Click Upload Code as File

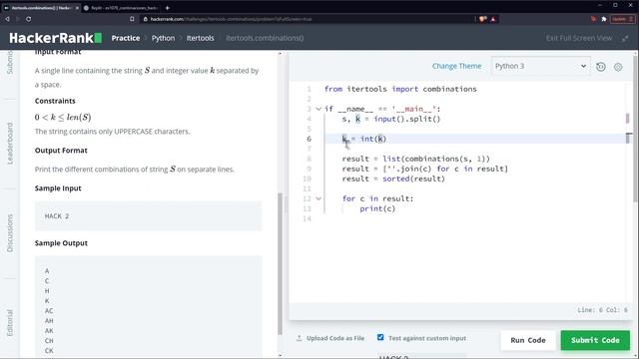click(335, 338)
